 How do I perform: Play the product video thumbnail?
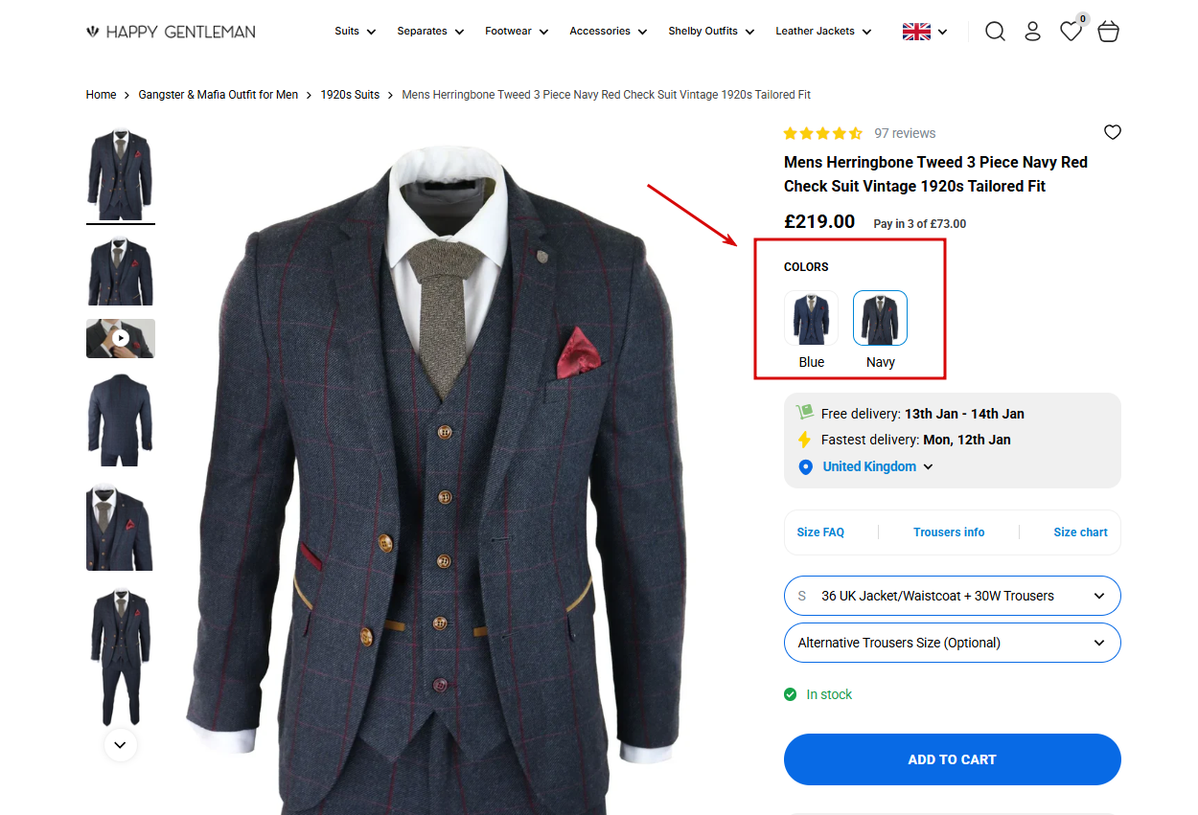pos(120,338)
